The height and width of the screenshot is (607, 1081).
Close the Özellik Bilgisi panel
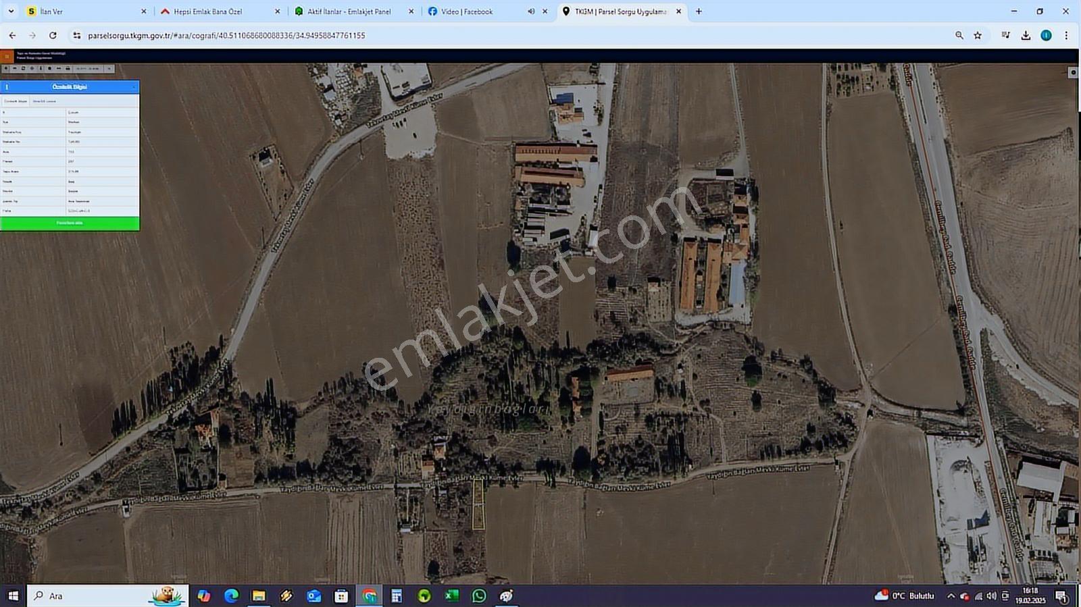[x=134, y=87]
